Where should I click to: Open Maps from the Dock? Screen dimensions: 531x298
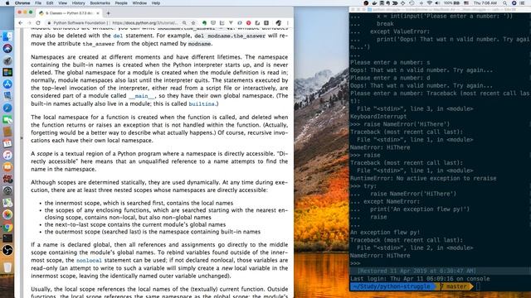pos(7,203)
